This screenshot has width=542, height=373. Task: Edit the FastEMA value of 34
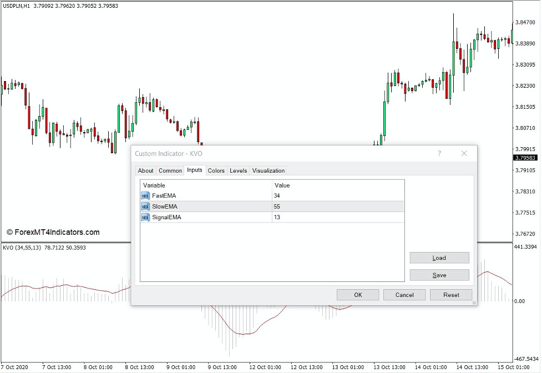277,195
